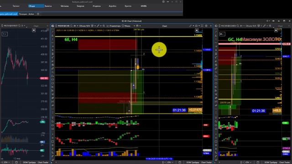292x164 pixels.
Task: Open the 4H timeframe dropdown in GC chart
Action: tap(242, 26)
